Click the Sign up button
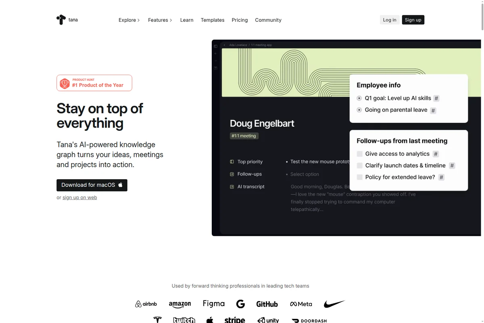484x323 pixels. click(413, 20)
